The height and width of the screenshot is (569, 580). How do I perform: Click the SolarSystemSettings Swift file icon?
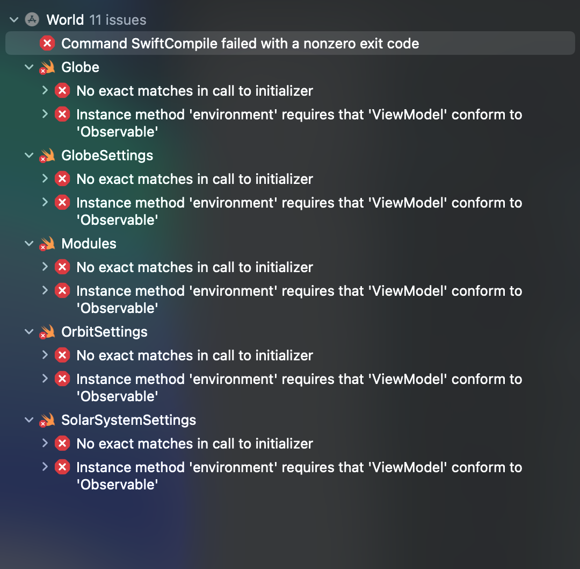point(47,420)
